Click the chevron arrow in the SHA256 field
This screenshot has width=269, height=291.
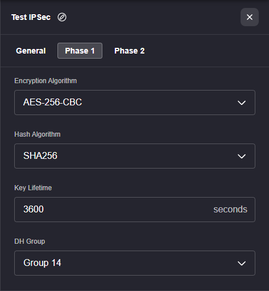[242, 156]
